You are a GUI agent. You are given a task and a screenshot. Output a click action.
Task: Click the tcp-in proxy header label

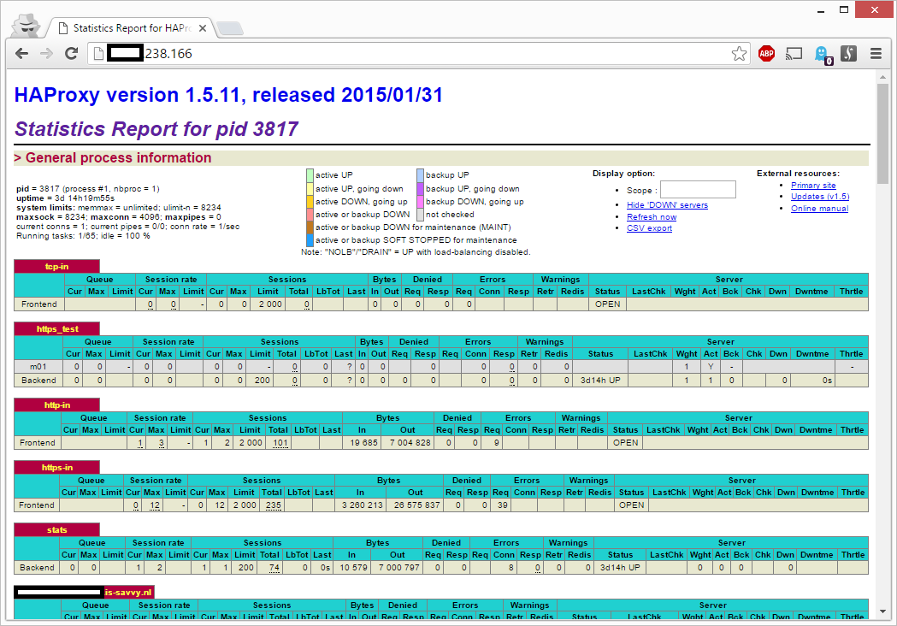click(x=56, y=267)
